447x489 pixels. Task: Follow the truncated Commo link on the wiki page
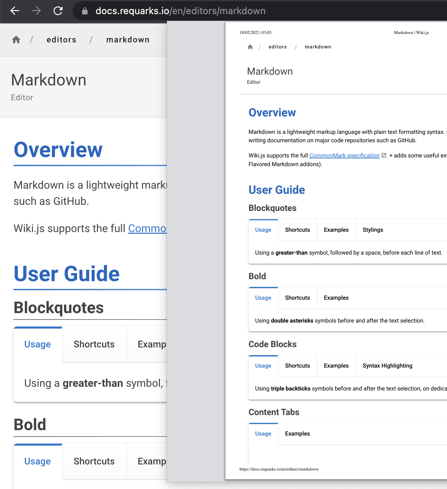[147, 228]
